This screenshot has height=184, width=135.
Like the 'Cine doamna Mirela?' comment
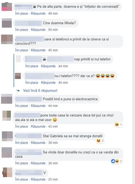(x=22, y=30)
